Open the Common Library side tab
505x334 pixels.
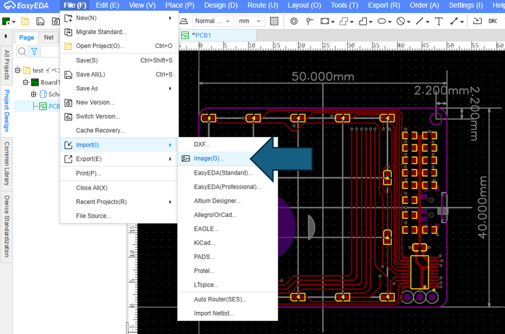[6, 164]
